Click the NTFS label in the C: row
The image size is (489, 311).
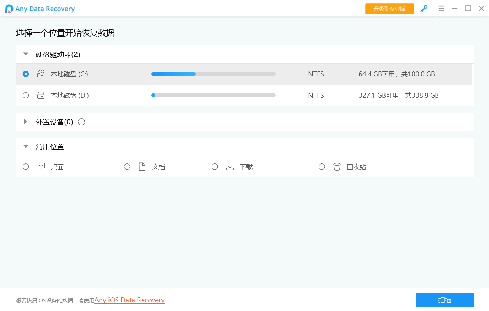pyautogui.click(x=316, y=74)
